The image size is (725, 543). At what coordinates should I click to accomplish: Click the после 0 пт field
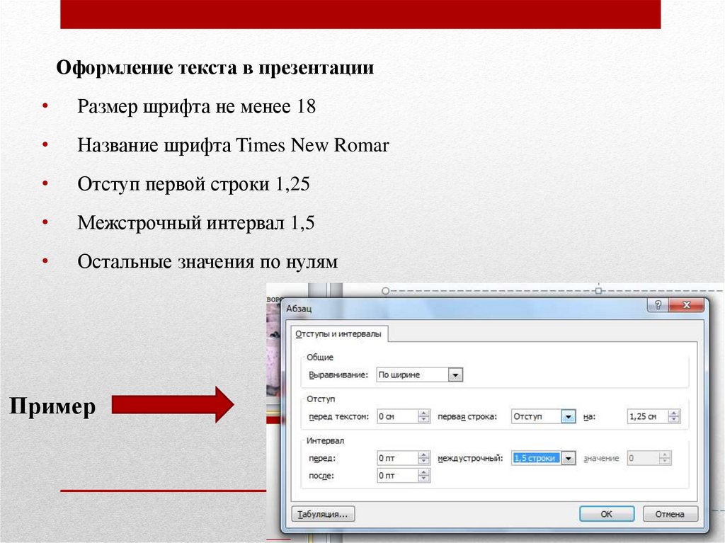click(x=398, y=476)
